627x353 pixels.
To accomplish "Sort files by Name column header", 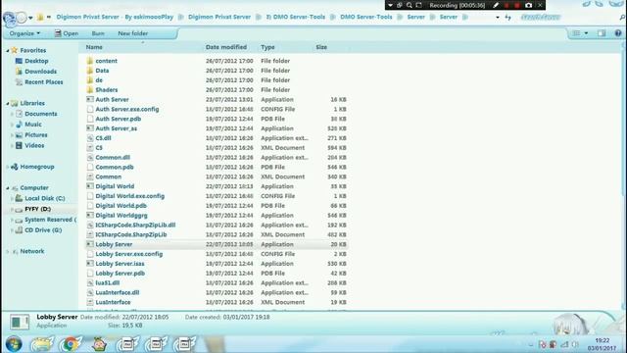I will [x=94, y=47].
